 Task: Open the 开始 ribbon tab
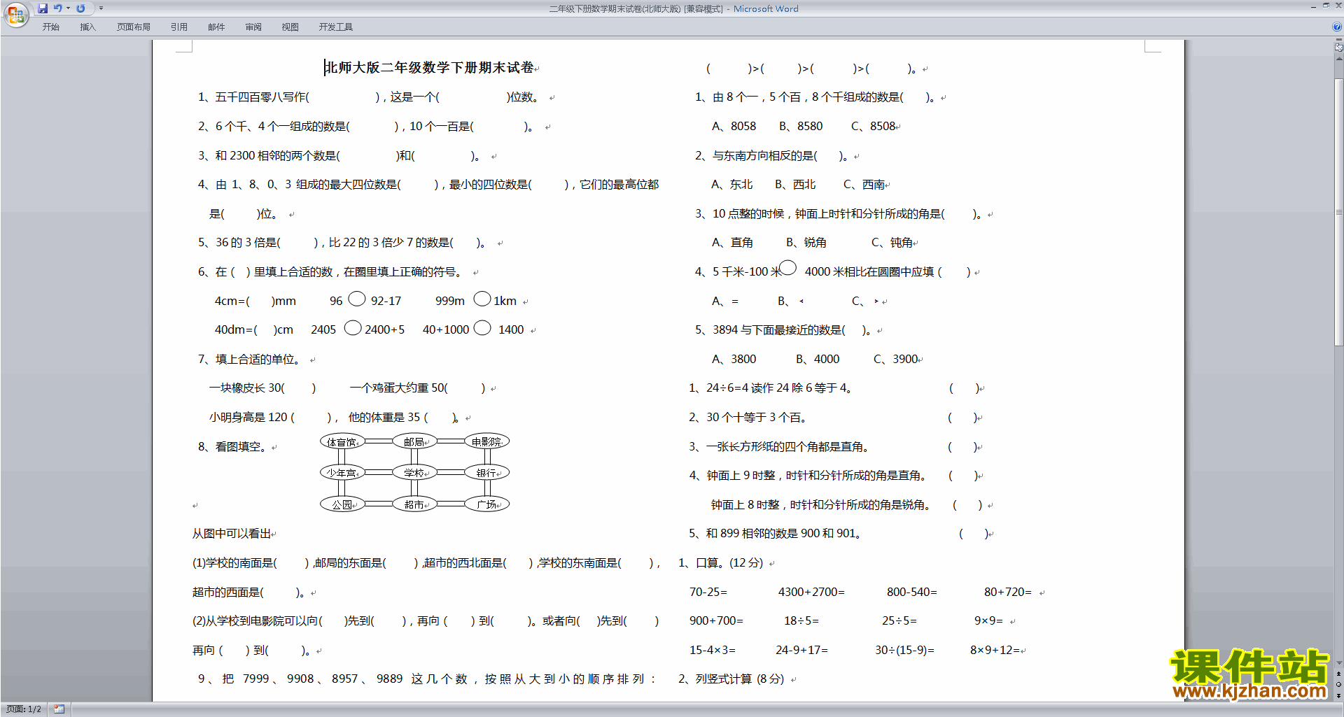click(x=50, y=27)
